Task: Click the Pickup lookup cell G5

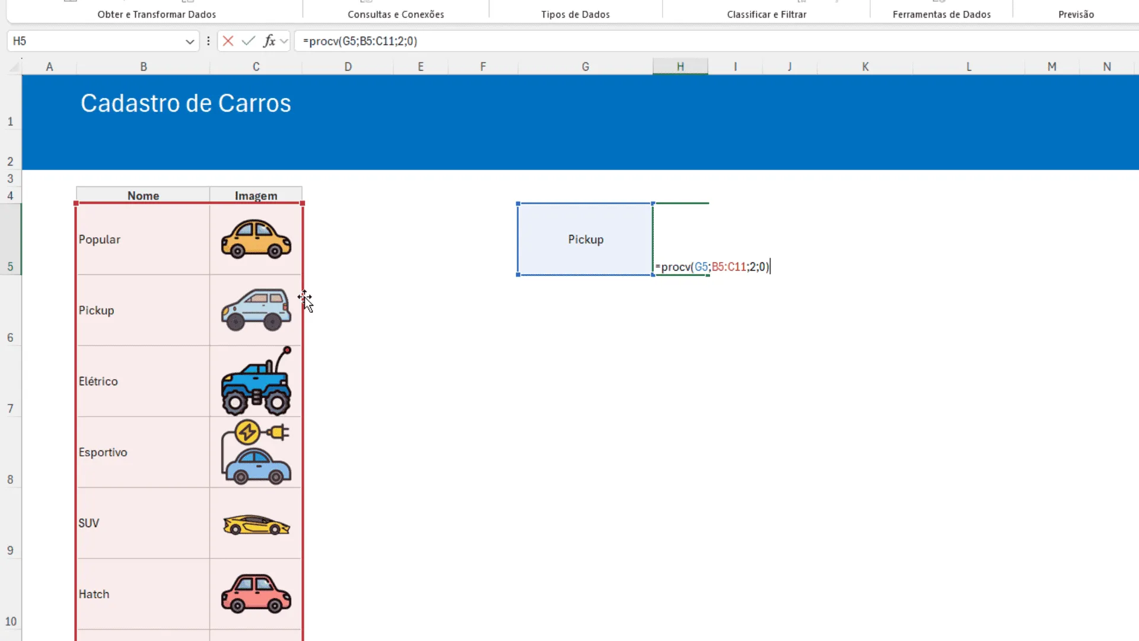Action: (586, 239)
